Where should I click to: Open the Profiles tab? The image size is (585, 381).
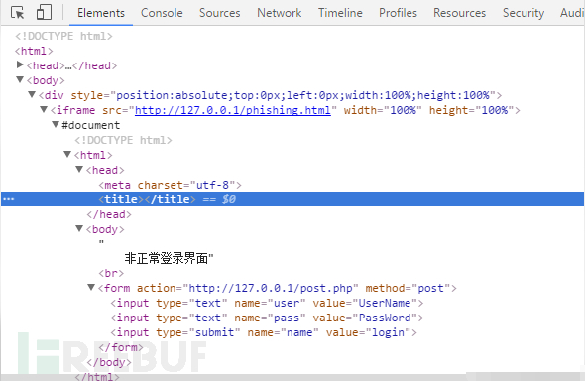[398, 13]
